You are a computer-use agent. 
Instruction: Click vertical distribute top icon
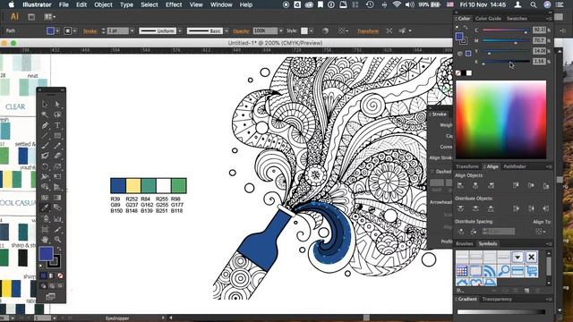click(460, 208)
